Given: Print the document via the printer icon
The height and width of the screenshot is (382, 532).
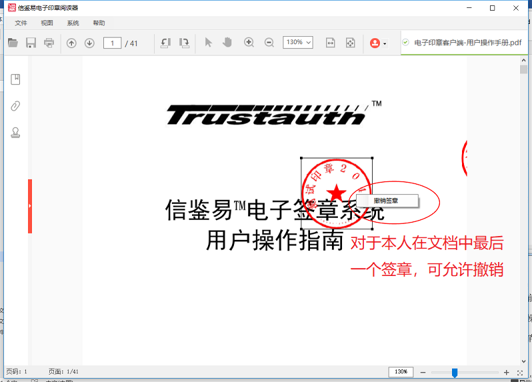Looking at the screenshot, I should coord(49,43).
